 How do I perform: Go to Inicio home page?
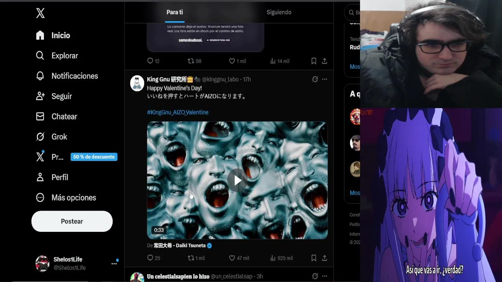pyautogui.click(x=53, y=35)
